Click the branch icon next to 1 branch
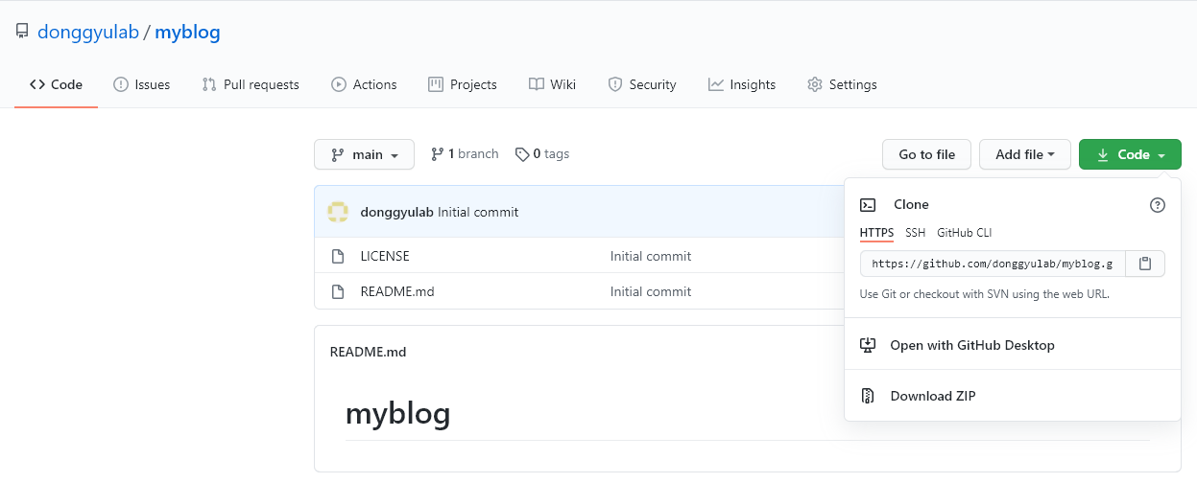Screen dimensions: 1197x483 pyautogui.click(x=437, y=154)
